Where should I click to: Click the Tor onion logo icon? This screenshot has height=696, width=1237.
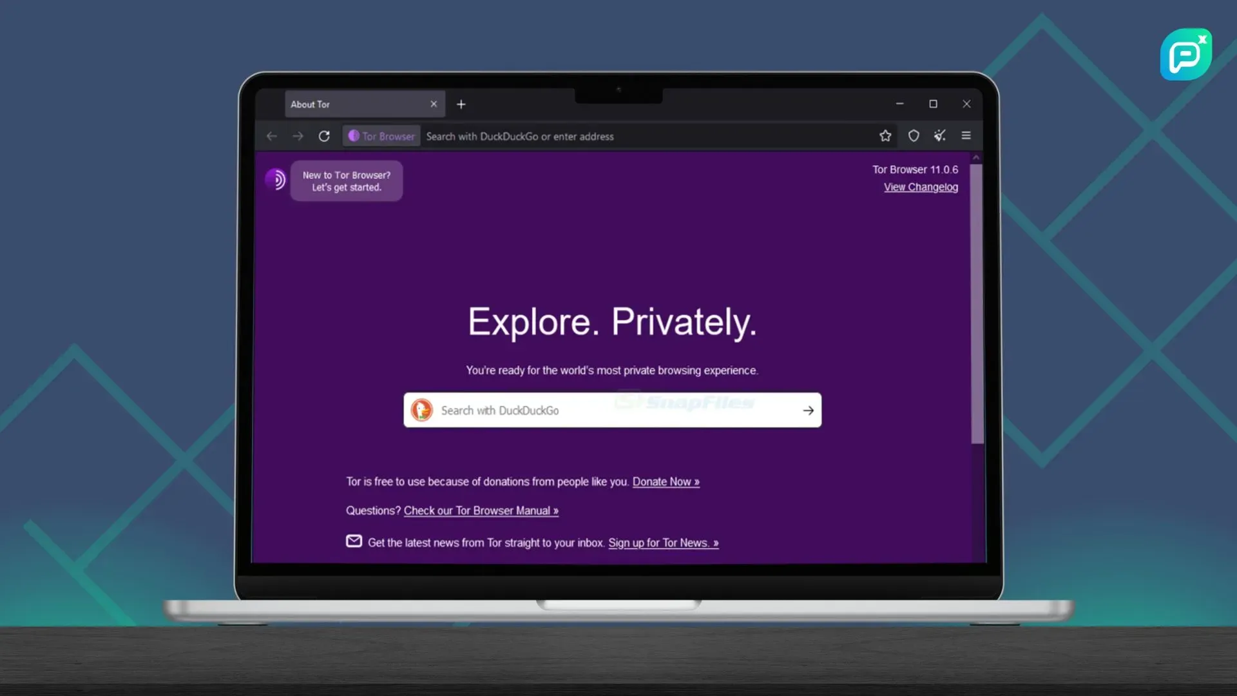click(x=275, y=179)
